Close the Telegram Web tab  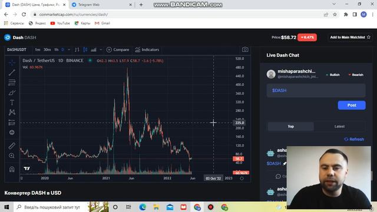(x=130, y=5)
